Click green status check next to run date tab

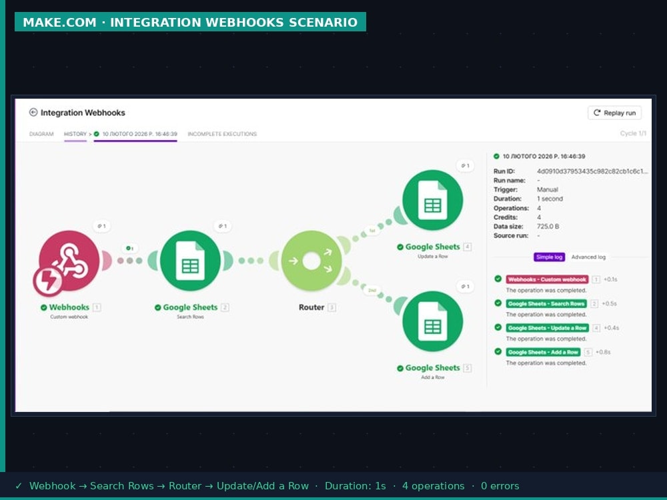coord(97,134)
